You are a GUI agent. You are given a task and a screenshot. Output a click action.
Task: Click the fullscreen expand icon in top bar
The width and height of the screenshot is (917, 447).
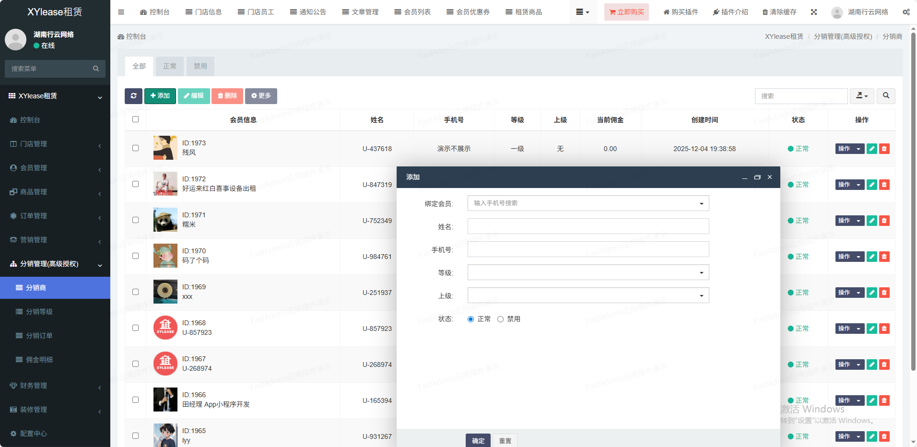pos(813,12)
